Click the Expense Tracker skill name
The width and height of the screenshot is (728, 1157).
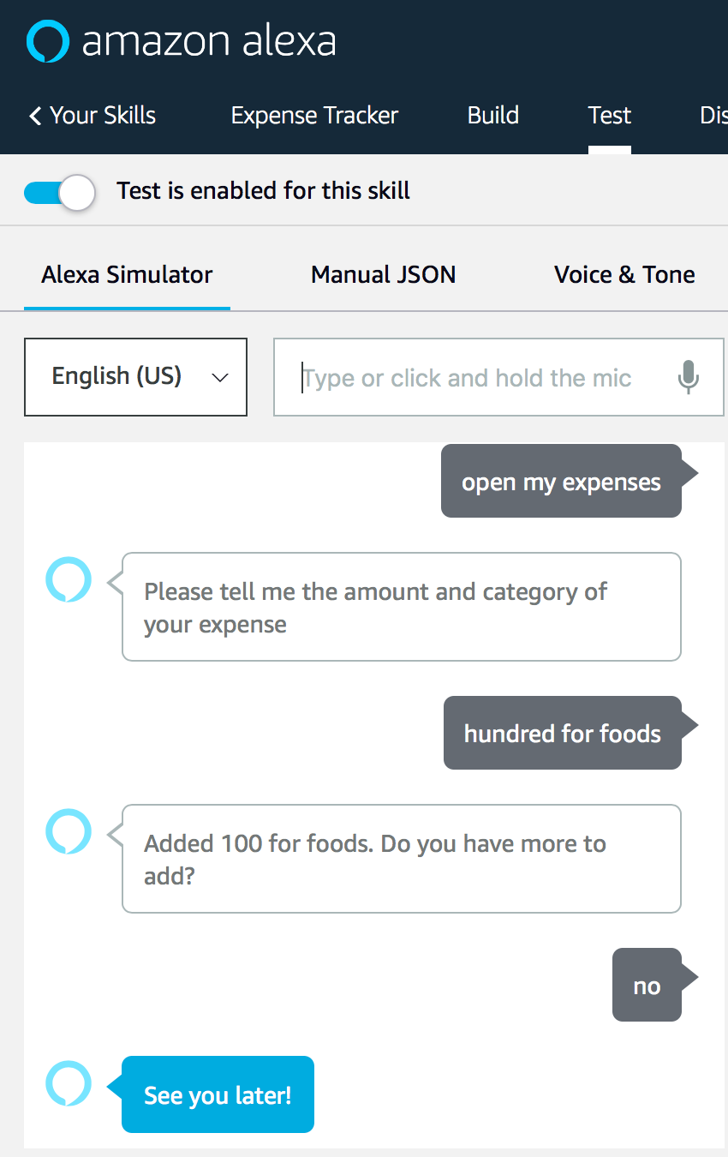[x=314, y=116]
